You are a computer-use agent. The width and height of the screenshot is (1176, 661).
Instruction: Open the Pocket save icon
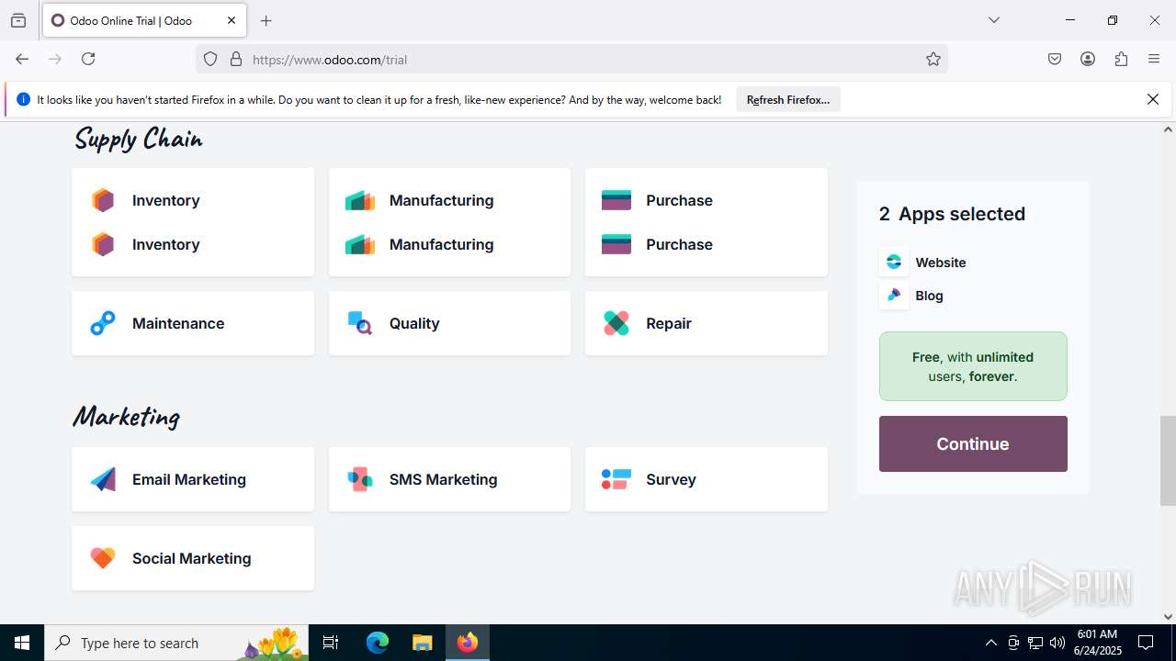point(1055,59)
